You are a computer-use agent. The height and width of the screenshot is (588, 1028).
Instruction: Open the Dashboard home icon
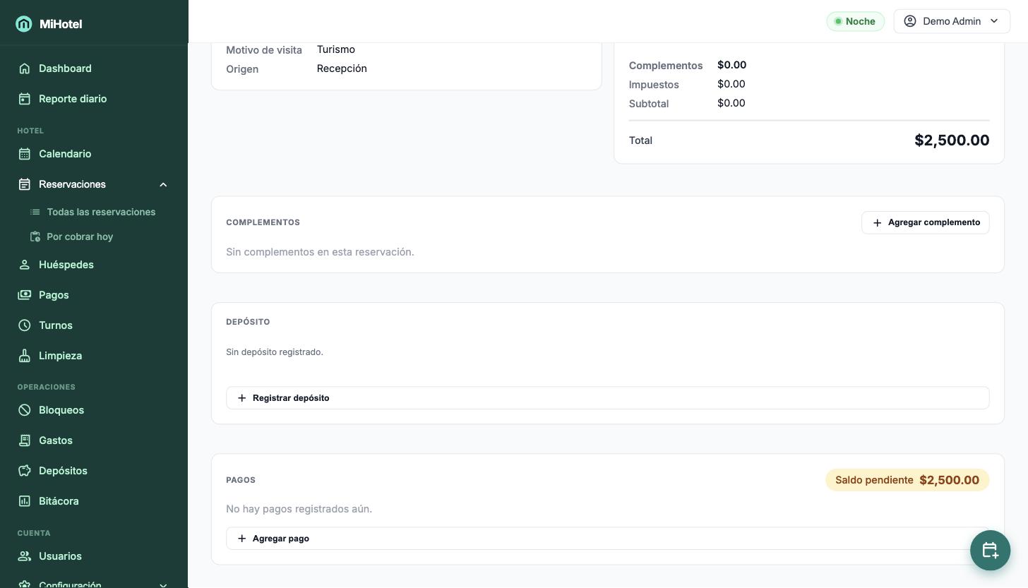click(x=25, y=68)
